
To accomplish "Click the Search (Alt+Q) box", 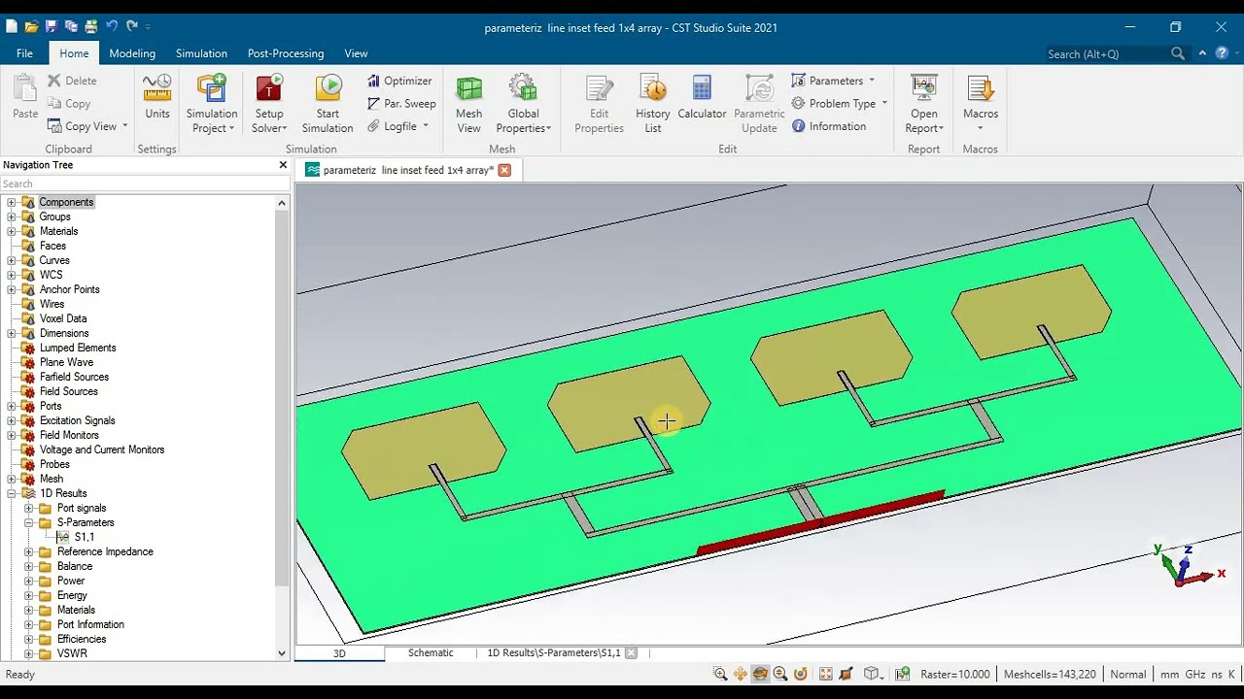I will (1118, 54).
